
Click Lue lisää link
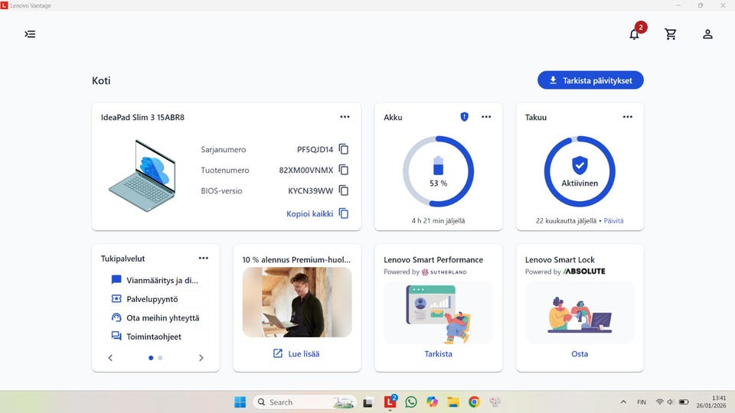coord(296,353)
